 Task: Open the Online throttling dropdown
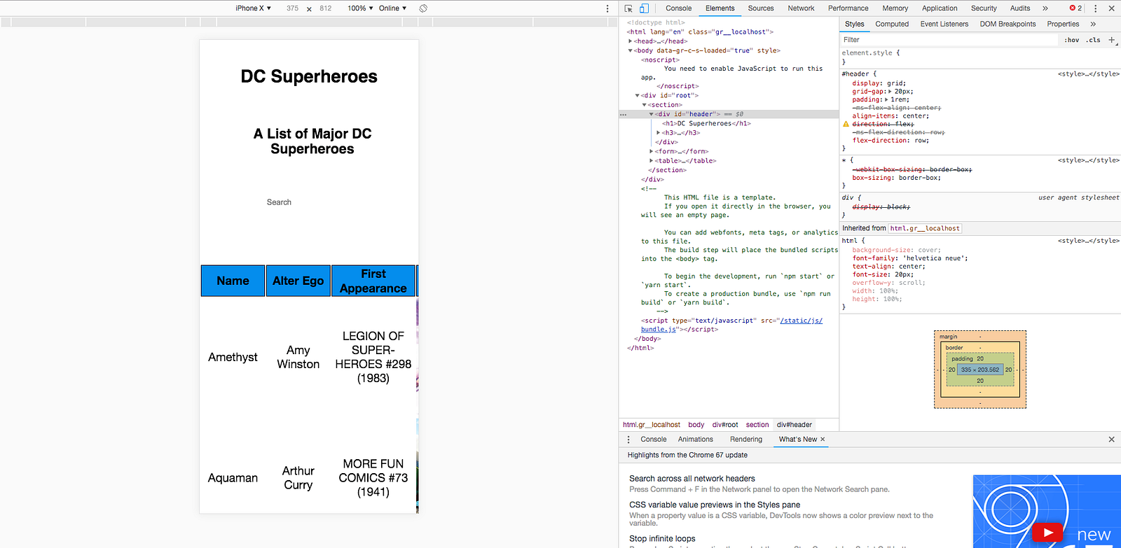392,8
